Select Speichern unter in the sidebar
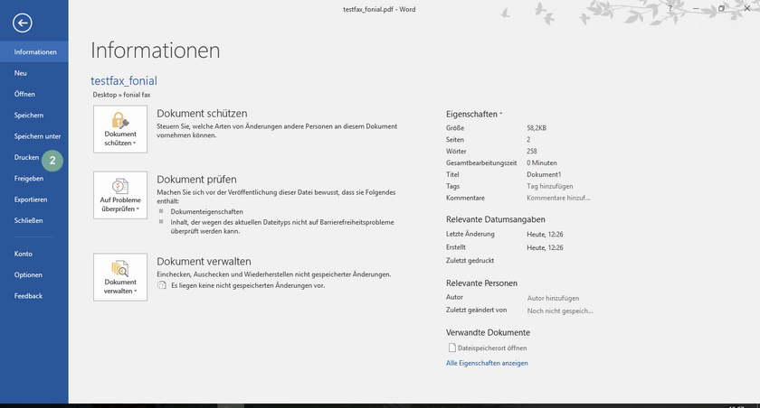 tap(37, 136)
